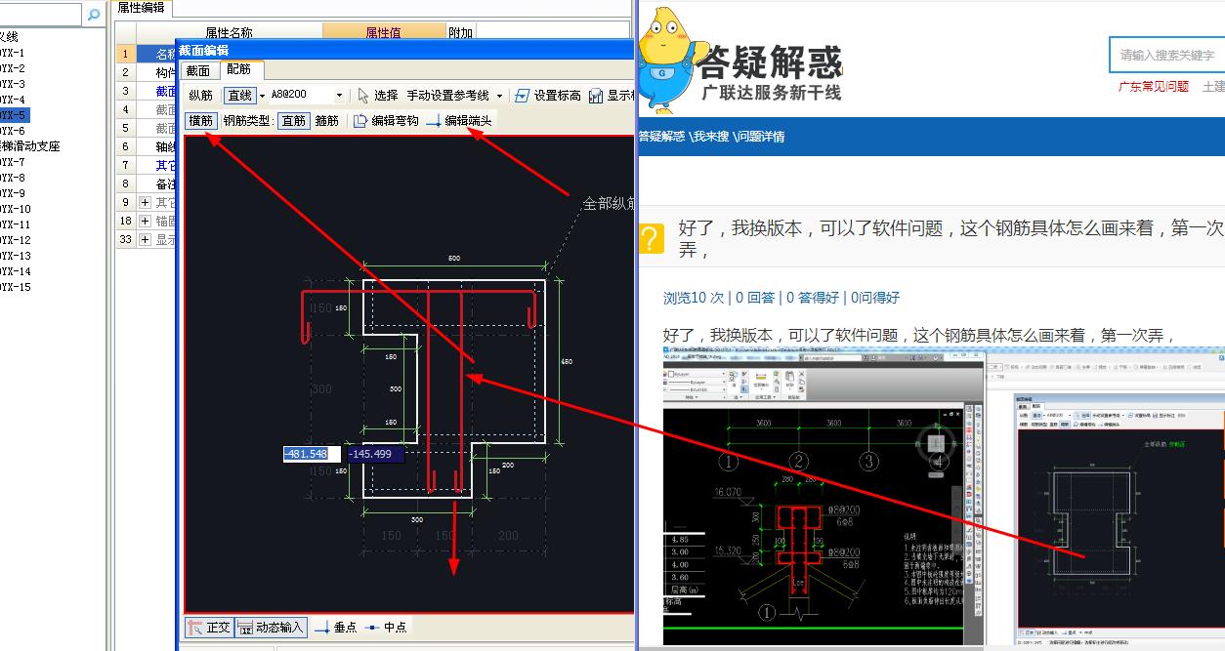This screenshot has height=651, width=1225.
Task: Toggle the 中点 midpoint snap
Action: point(385,628)
